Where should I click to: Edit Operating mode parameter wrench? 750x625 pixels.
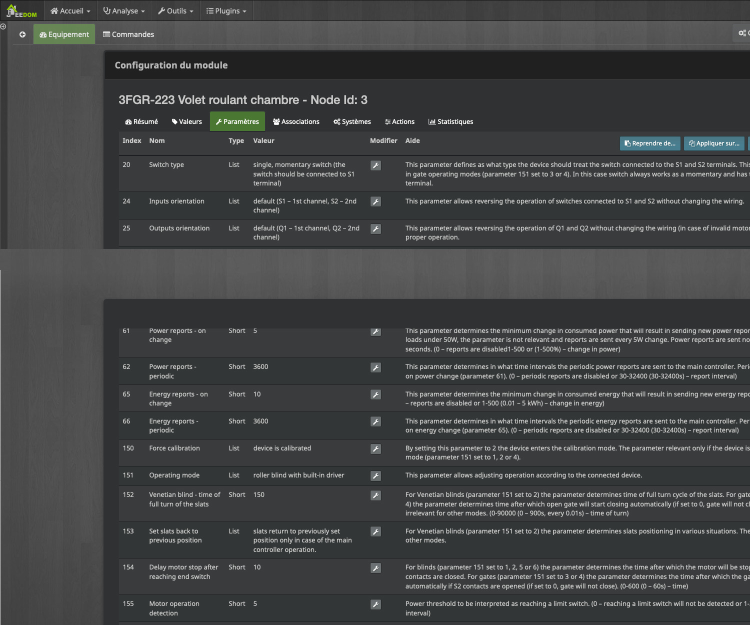click(375, 476)
